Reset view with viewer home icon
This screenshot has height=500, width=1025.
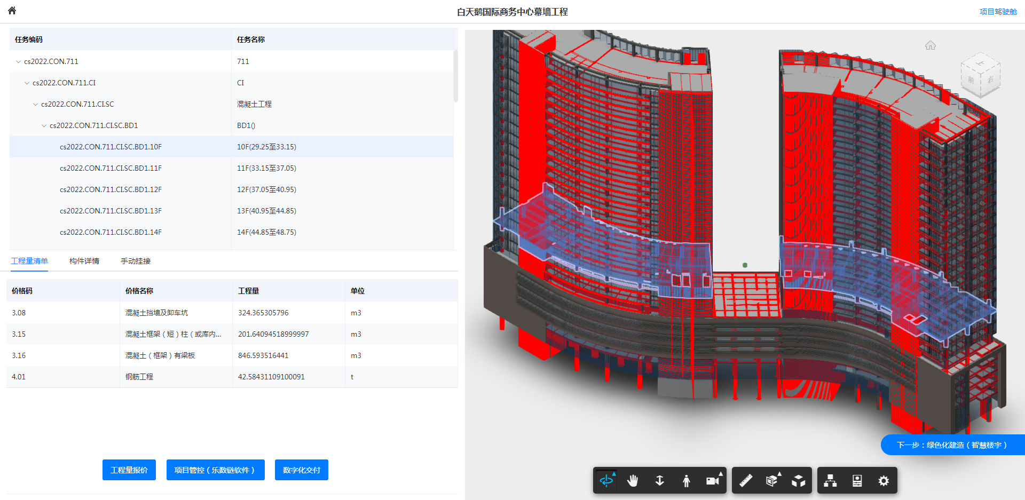pyautogui.click(x=931, y=45)
